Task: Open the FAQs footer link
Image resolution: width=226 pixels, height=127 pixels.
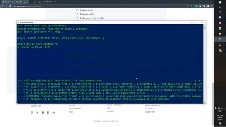Action: click(109, 108)
